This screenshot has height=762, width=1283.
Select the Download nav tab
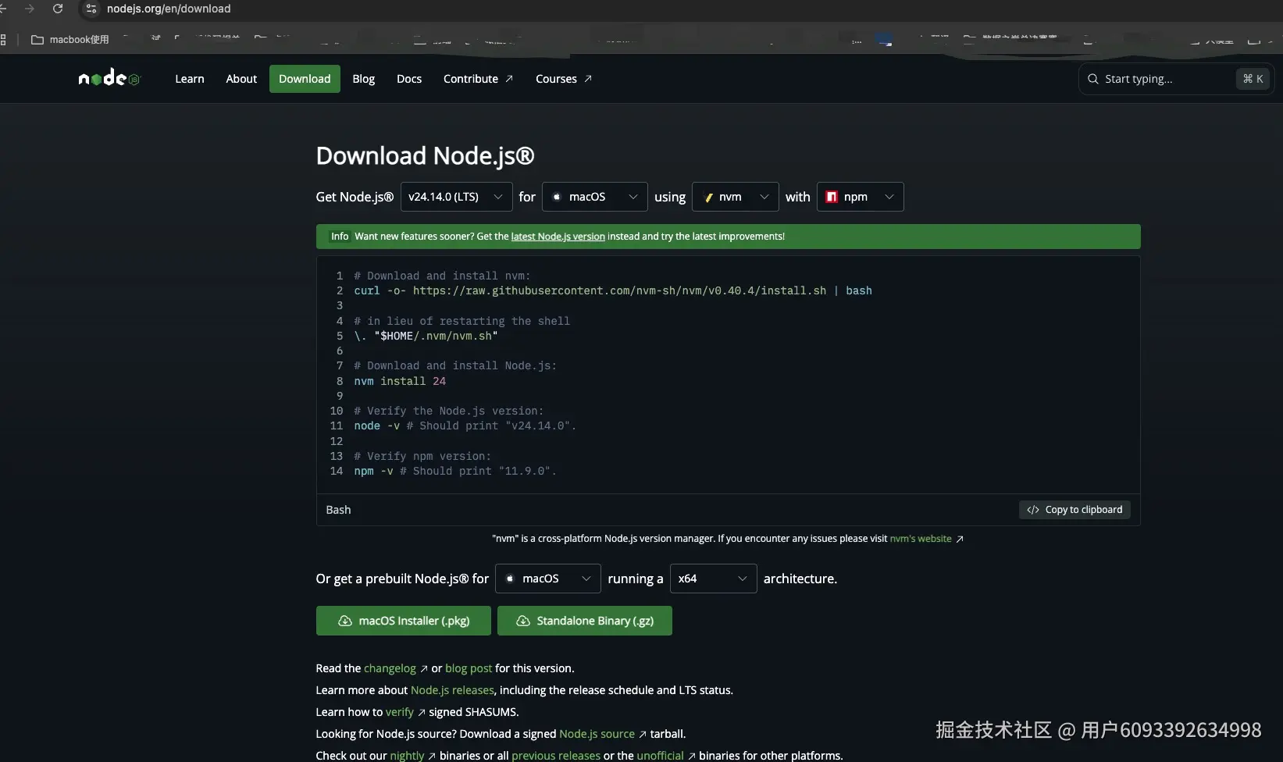(x=305, y=79)
